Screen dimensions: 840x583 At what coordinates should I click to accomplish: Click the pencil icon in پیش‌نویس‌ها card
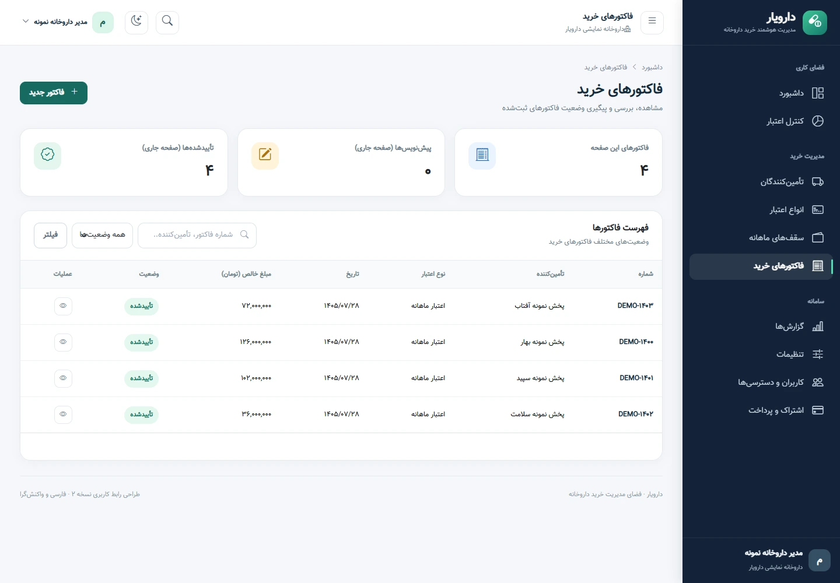[x=265, y=156]
